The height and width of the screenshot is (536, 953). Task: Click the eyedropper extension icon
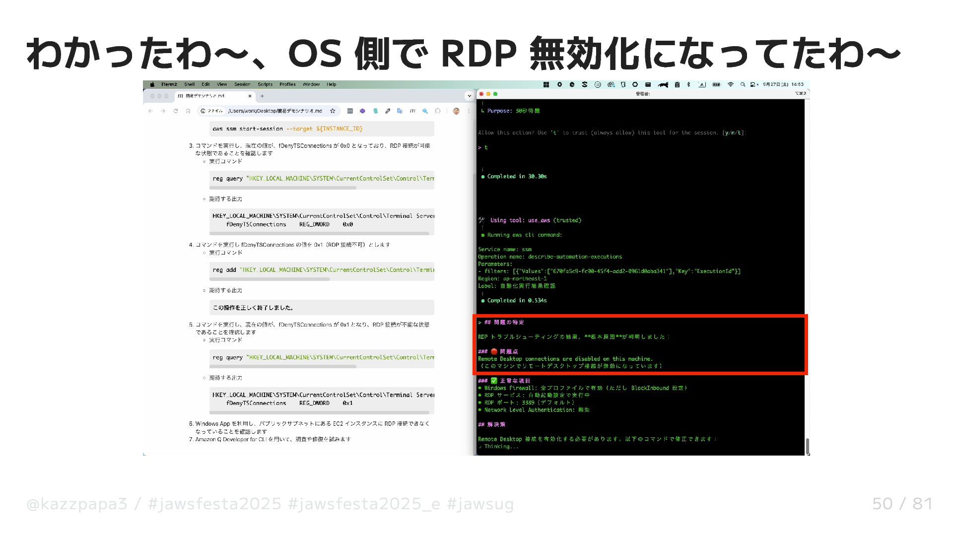click(x=388, y=111)
